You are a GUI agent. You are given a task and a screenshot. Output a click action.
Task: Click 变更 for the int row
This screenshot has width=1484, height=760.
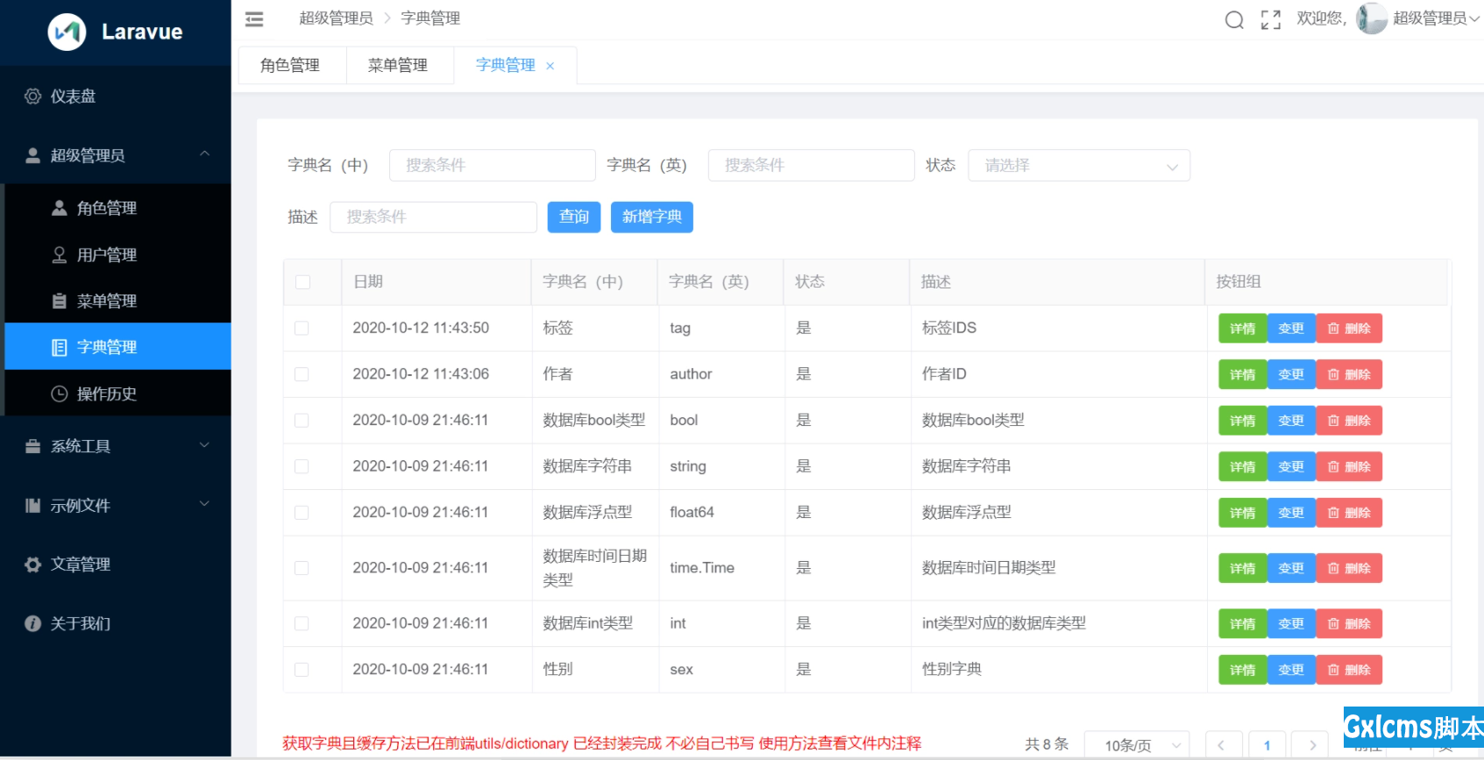tap(1292, 624)
